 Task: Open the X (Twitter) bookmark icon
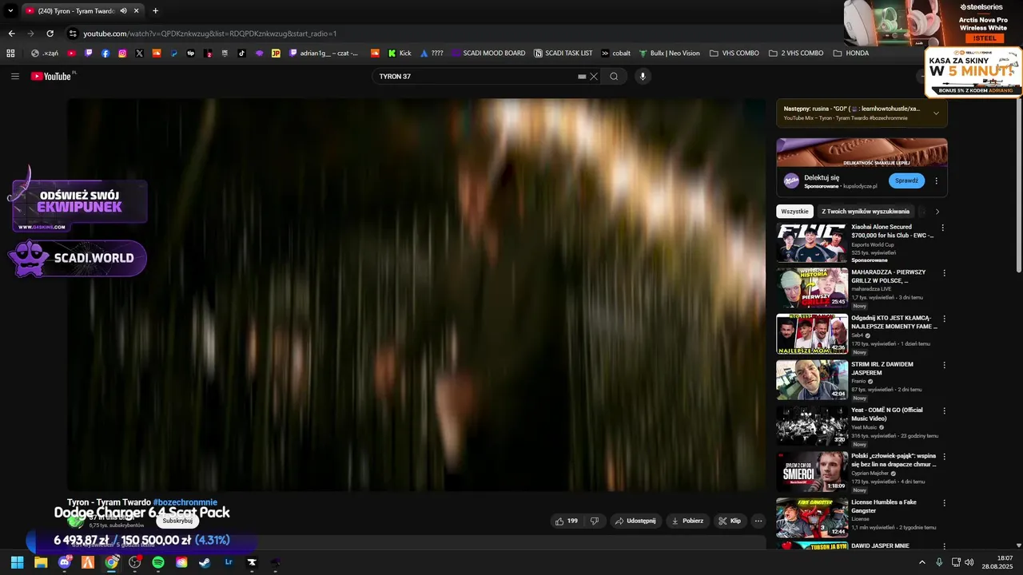click(x=140, y=54)
